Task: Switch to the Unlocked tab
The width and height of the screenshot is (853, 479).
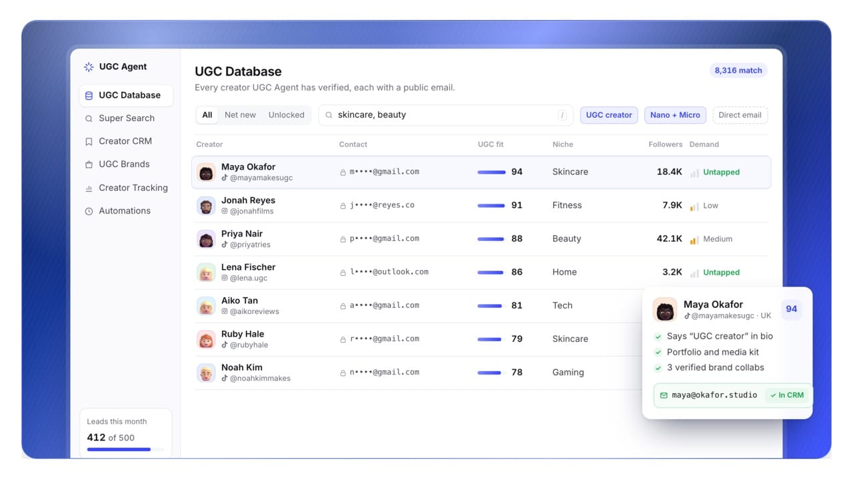Action: coord(287,115)
